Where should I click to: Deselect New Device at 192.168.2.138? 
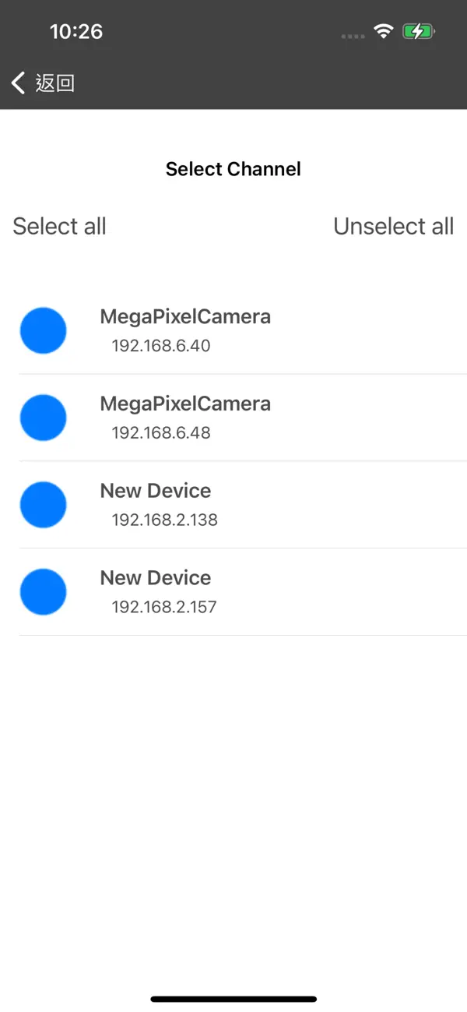tap(43, 504)
